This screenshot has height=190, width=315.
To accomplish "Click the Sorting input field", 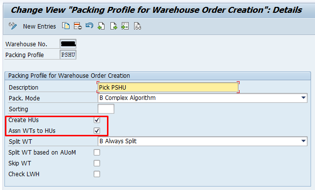I will point(106,109).
